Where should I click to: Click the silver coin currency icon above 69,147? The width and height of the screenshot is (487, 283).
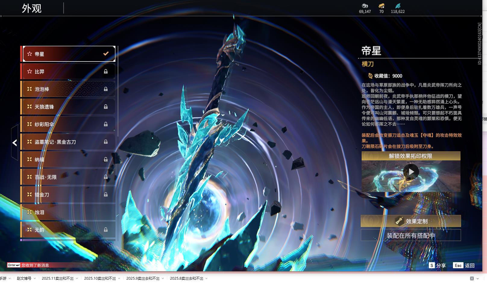[x=365, y=6]
